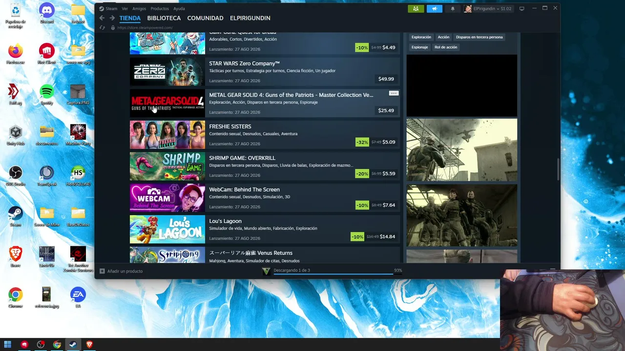Launch Chrome from the desktop shortcut
The width and height of the screenshot is (625, 351).
[x=15, y=297]
